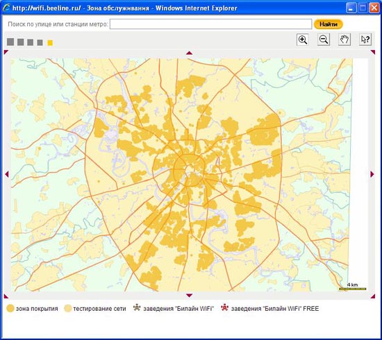Screen dimensions: 382x340
Task: Select the zoom out magnifier tool
Action: pos(324,40)
